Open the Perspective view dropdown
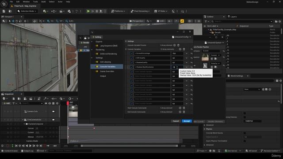The image size is (283, 159). 137,21
